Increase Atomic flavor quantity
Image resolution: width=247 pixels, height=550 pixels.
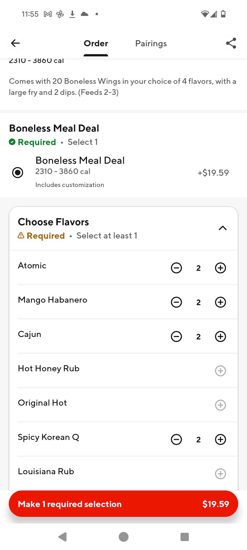tap(220, 268)
